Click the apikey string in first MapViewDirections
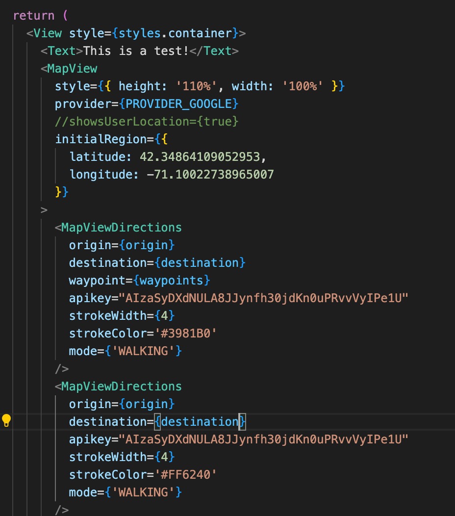Screen dimensions: 455x516 point(263,298)
